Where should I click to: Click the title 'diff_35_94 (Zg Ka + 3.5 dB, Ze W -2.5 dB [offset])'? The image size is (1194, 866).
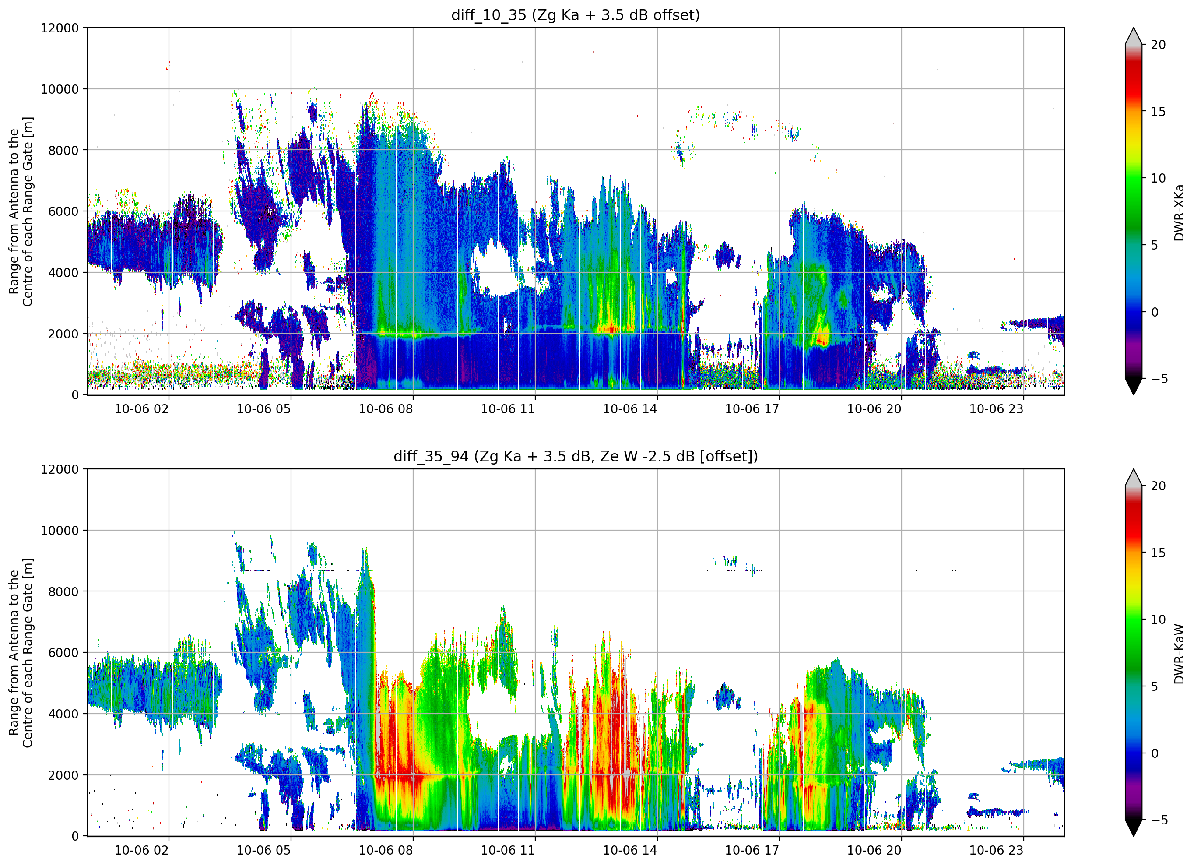(x=576, y=456)
